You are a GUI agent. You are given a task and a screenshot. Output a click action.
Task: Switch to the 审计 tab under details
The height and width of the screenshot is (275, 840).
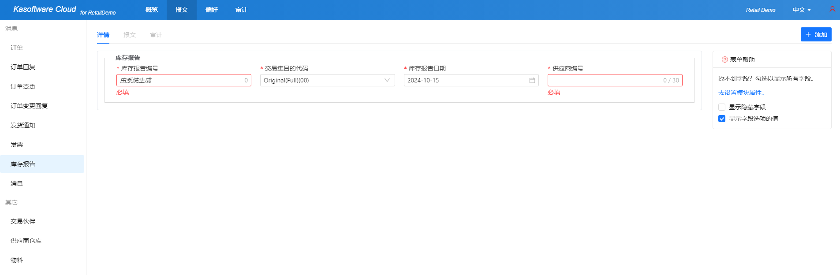point(156,35)
